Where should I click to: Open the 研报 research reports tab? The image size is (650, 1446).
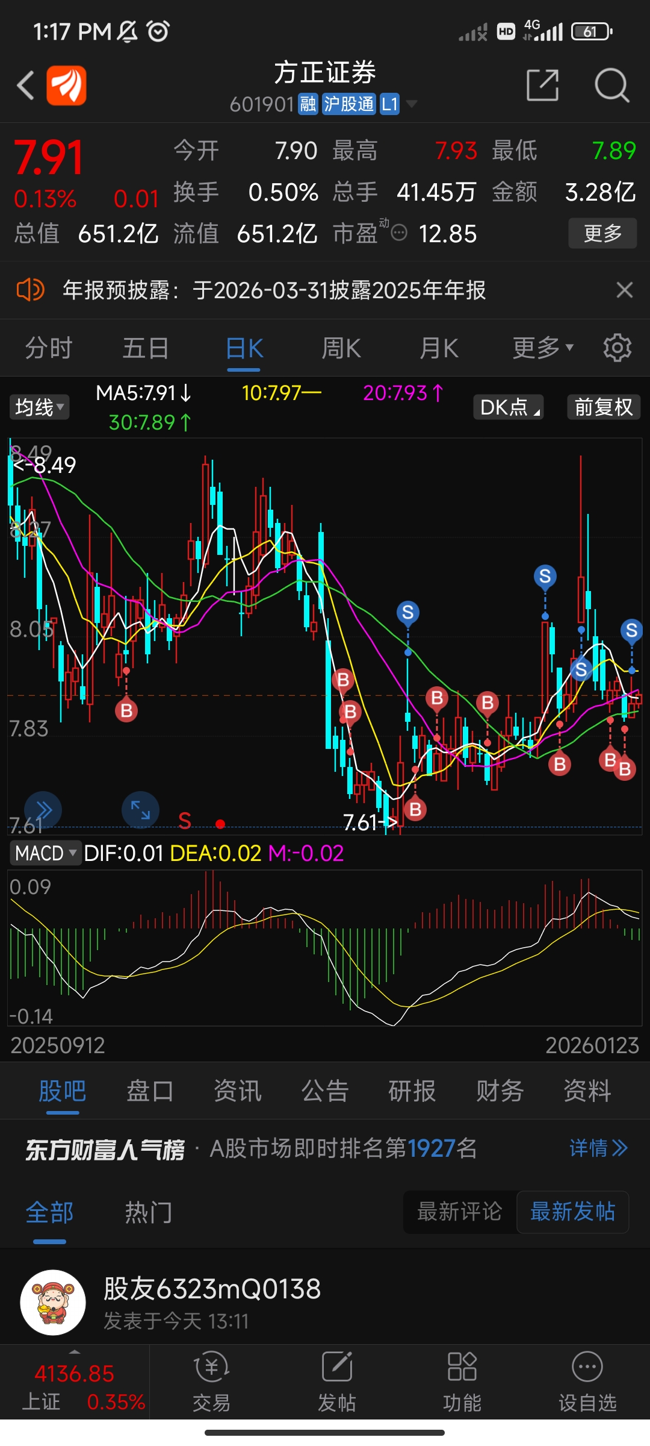click(x=412, y=1091)
